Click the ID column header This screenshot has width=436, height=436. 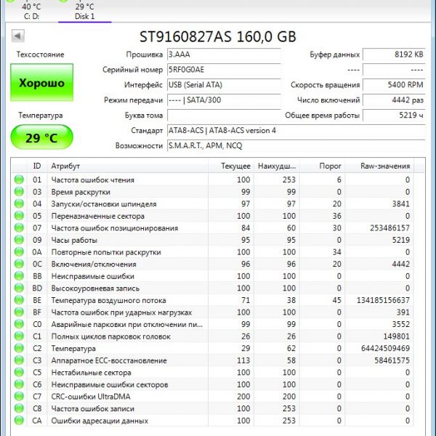point(37,166)
